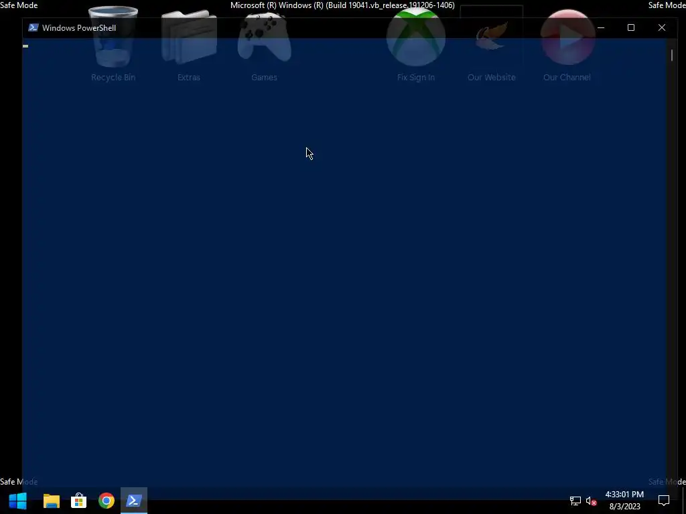
Task: Click the PowerShell vertical scrollbar thumb
Action: (671, 55)
